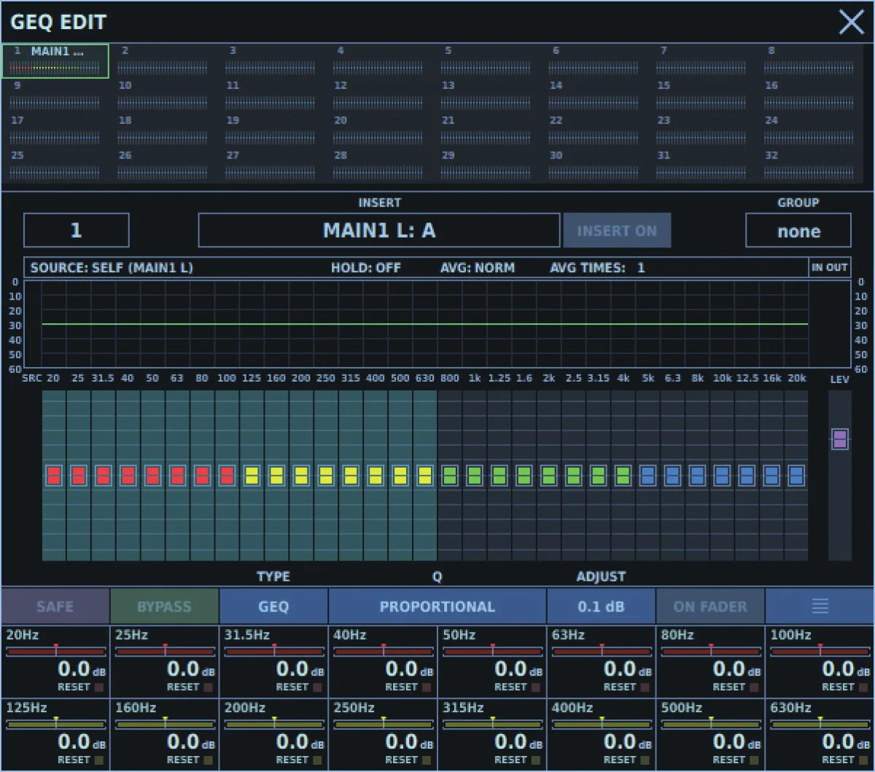
Task: Click the 2k green fader knob
Action: [548, 476]
